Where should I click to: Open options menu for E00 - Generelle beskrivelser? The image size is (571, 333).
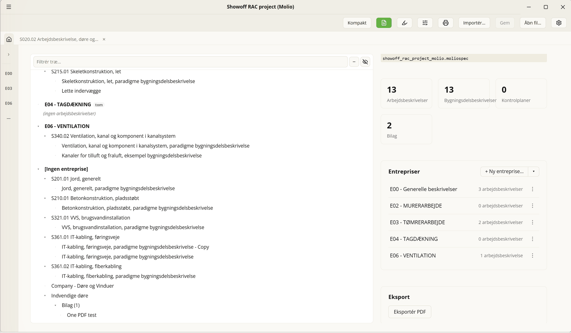pyautogui.click(x=532, y=189)
